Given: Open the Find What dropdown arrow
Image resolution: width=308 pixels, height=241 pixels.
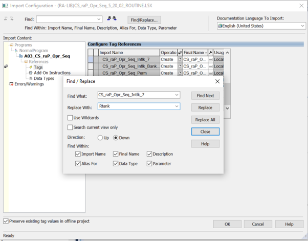Looking at the screenshot, I should pyautogui.click(x=177, y=95).
